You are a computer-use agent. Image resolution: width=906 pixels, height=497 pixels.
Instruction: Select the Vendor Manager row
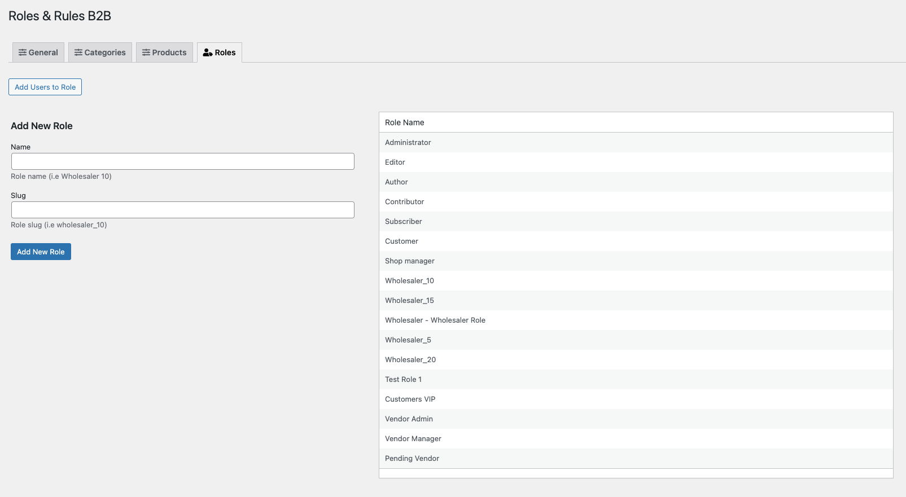point(636,438)
